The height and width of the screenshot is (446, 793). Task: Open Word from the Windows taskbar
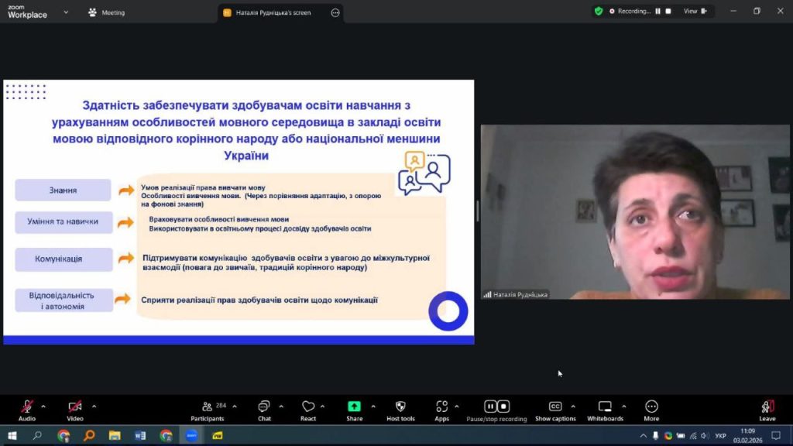tap(140, 435)
